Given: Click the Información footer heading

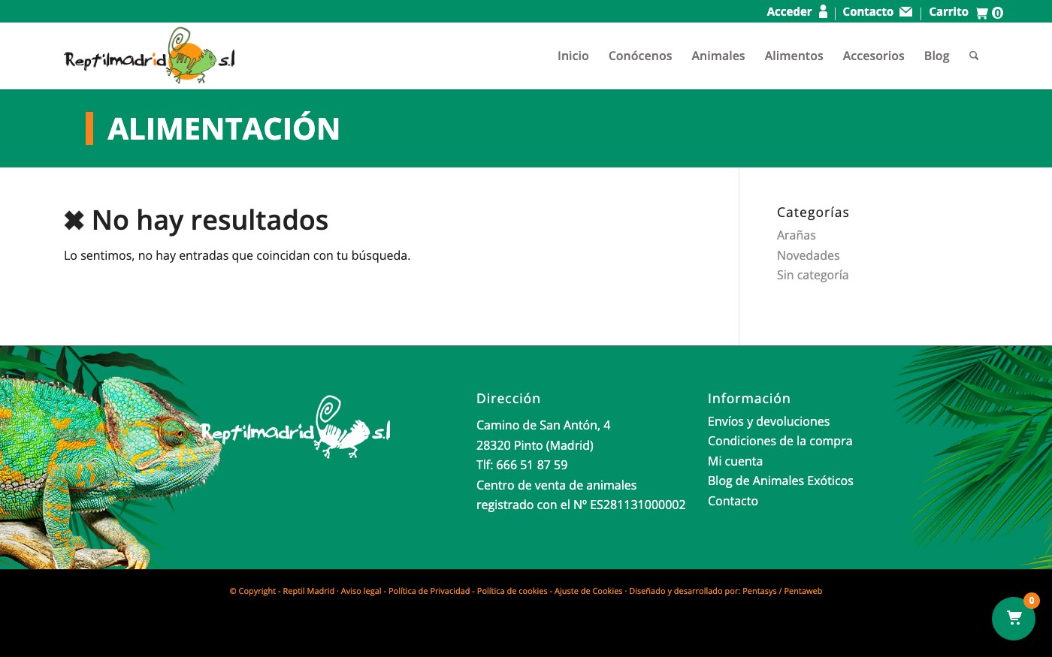Looking at the screenshot, I should tap(748, 398).
